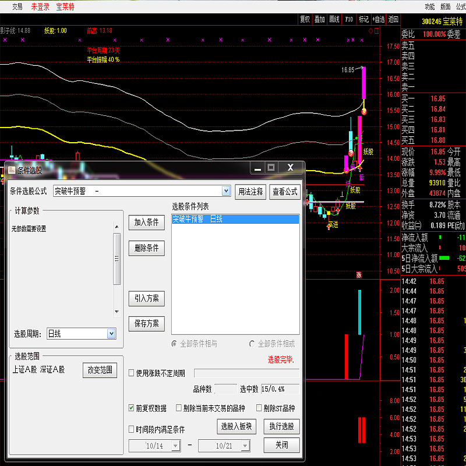This screenshot has height=466, width=466.
Task: Click the 条件选股 dialog title icon
Action: [x=11, y=170]
